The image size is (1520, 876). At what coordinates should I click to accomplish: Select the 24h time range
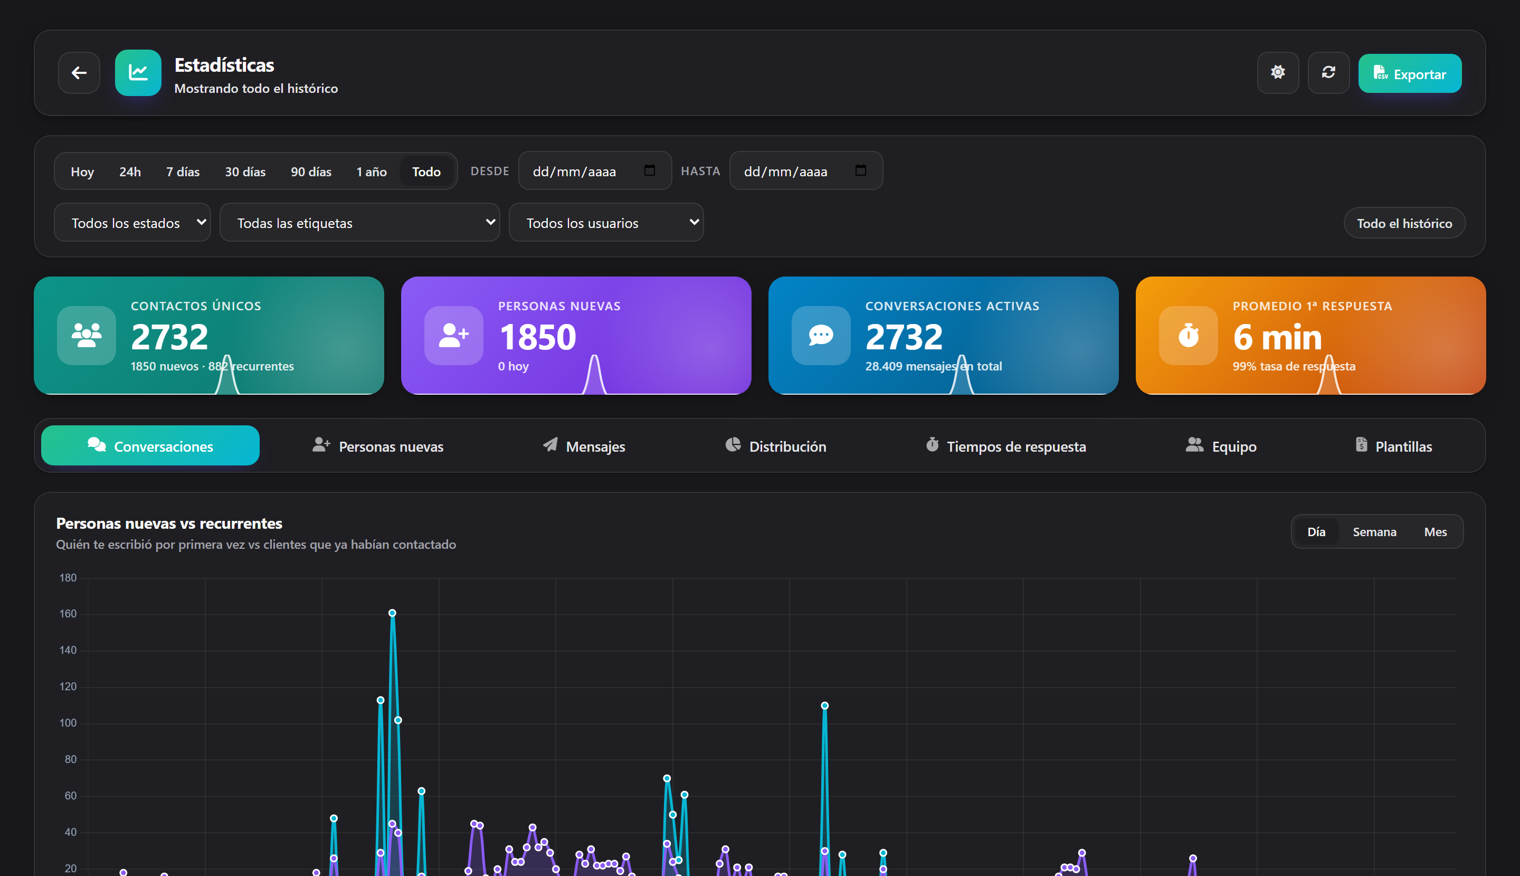130,172
